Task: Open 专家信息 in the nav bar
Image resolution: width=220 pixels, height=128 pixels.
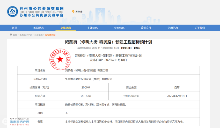Action: 119,28
